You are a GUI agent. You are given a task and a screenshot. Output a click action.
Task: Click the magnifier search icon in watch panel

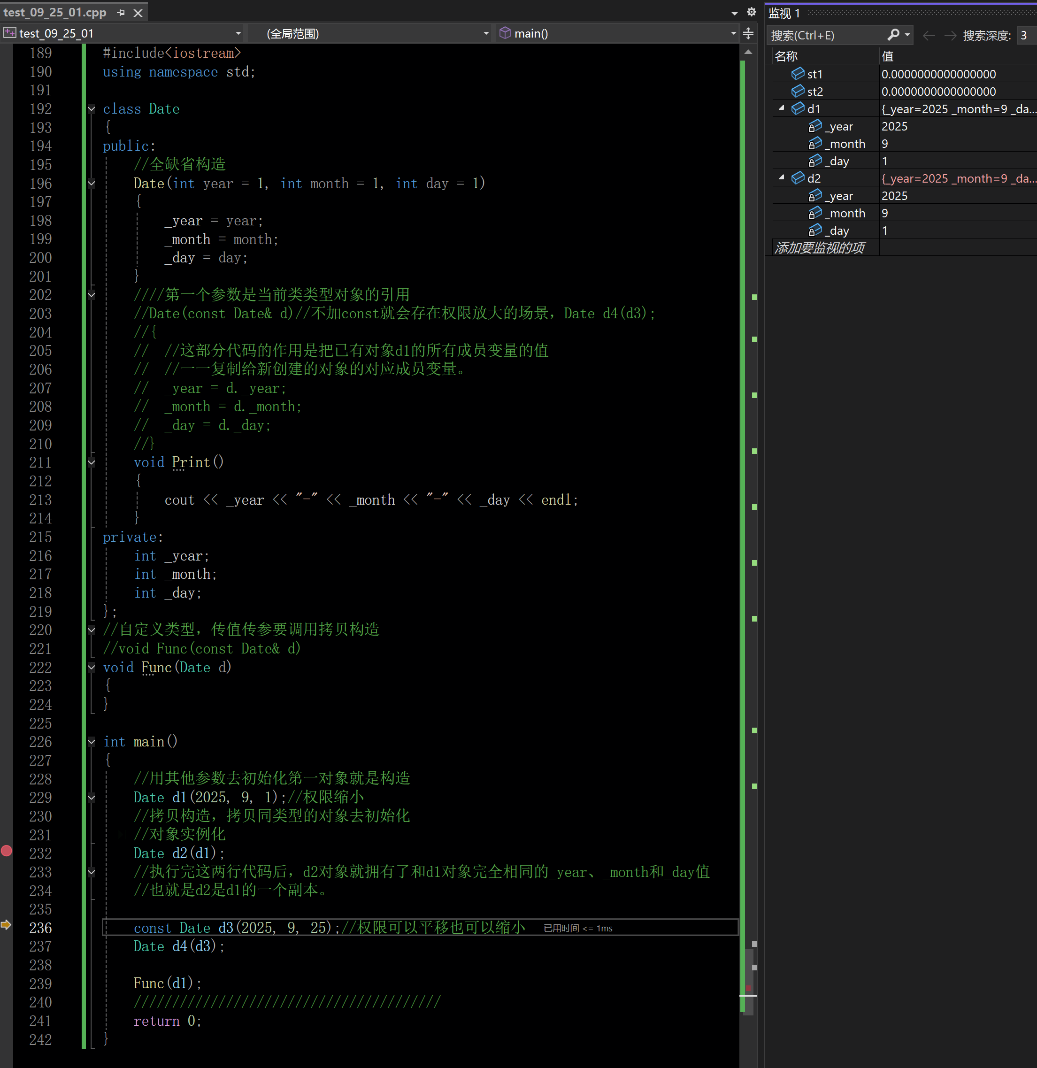click(892, 35)
